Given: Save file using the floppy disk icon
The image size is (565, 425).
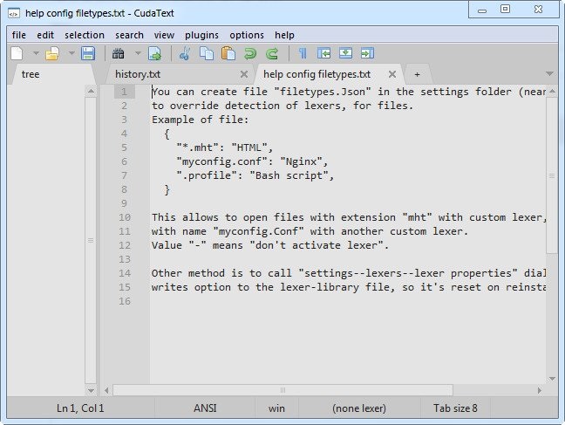Looking at the screenshot, I should (x=88, y=54).
